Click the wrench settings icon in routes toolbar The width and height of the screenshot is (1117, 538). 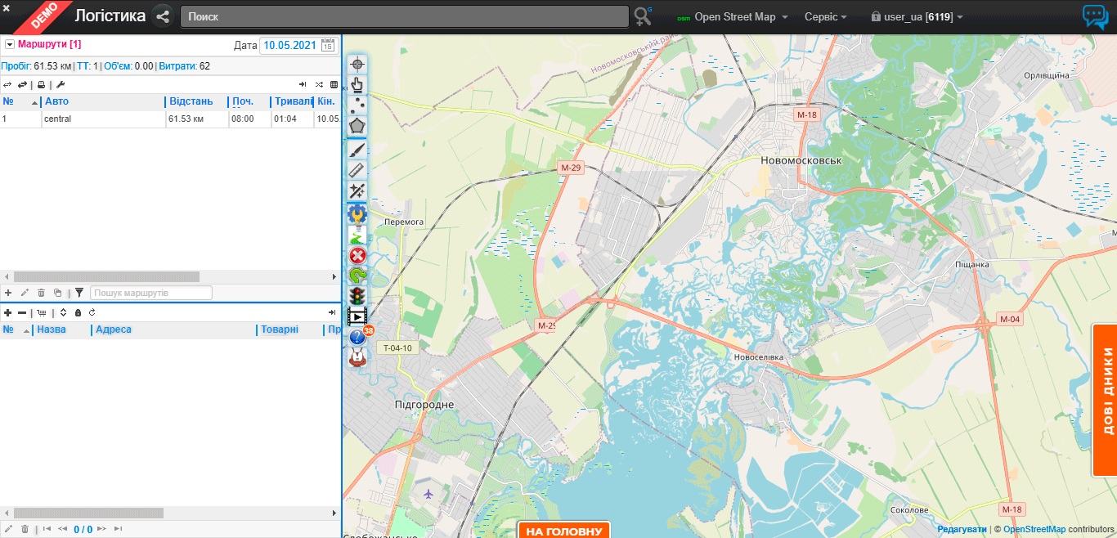[61, 84]
